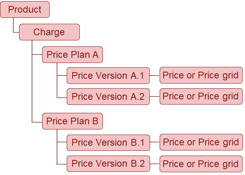245x175 pixels.
Task: Select the Product box
Action: pos(25,10)
